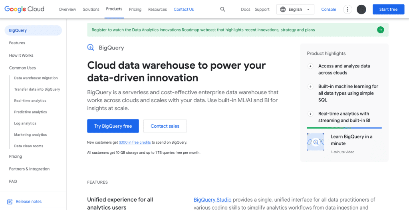This screenshot has height=210, width=409.
Task: Click the Google Cloud logo
Action: tap(24, 9)
